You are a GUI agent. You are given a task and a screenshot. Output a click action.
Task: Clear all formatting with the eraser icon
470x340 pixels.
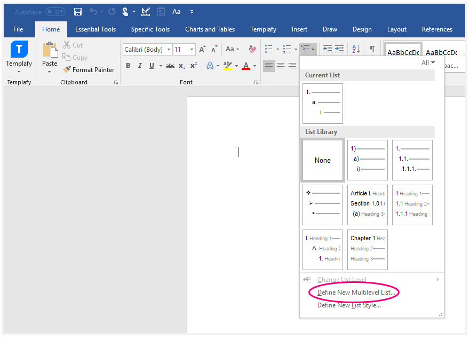coord(252,49)
